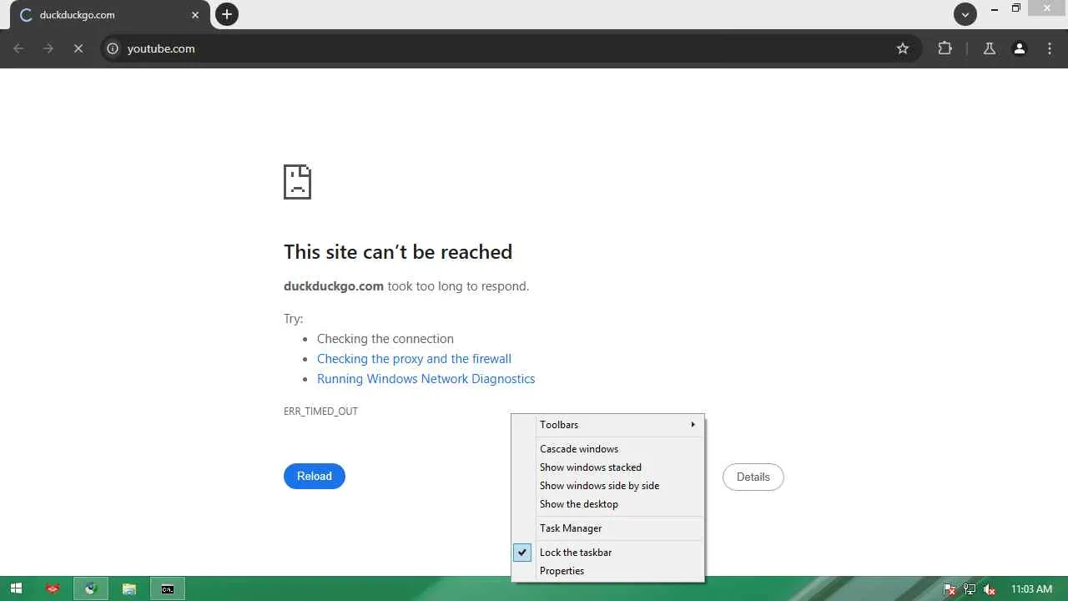
Task: Choose Show windows stacked
Action: [x=607, y=467]
